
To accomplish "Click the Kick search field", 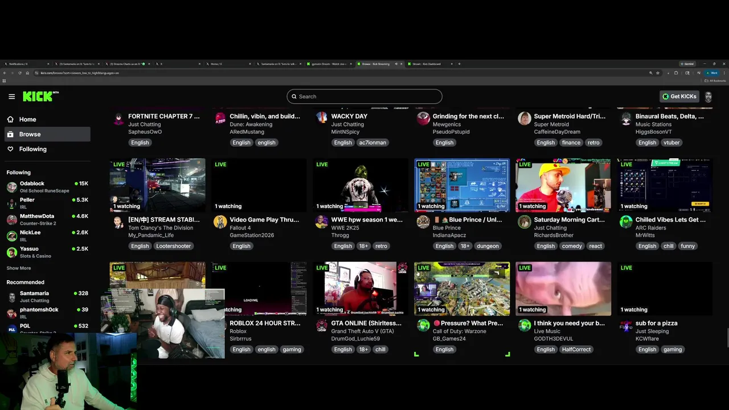I will (364, 96).
